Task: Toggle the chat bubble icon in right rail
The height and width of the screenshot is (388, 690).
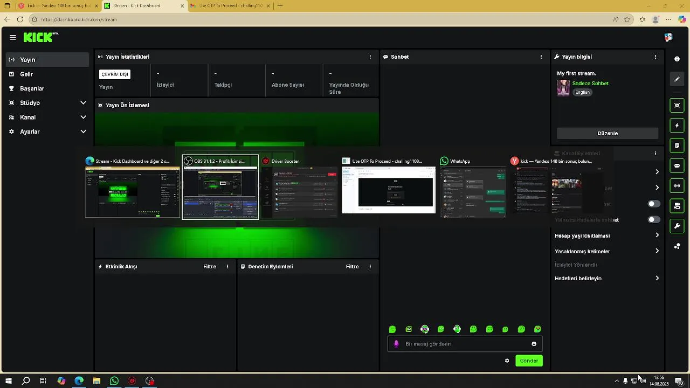Action: point(677,166)
